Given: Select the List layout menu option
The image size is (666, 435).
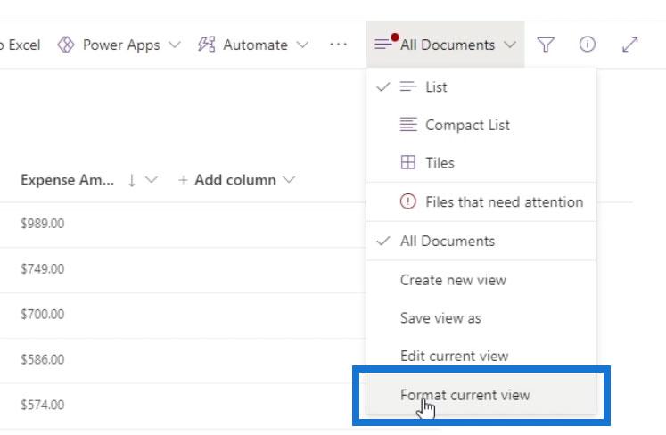Looking at the screenshot, I should 481,87.
